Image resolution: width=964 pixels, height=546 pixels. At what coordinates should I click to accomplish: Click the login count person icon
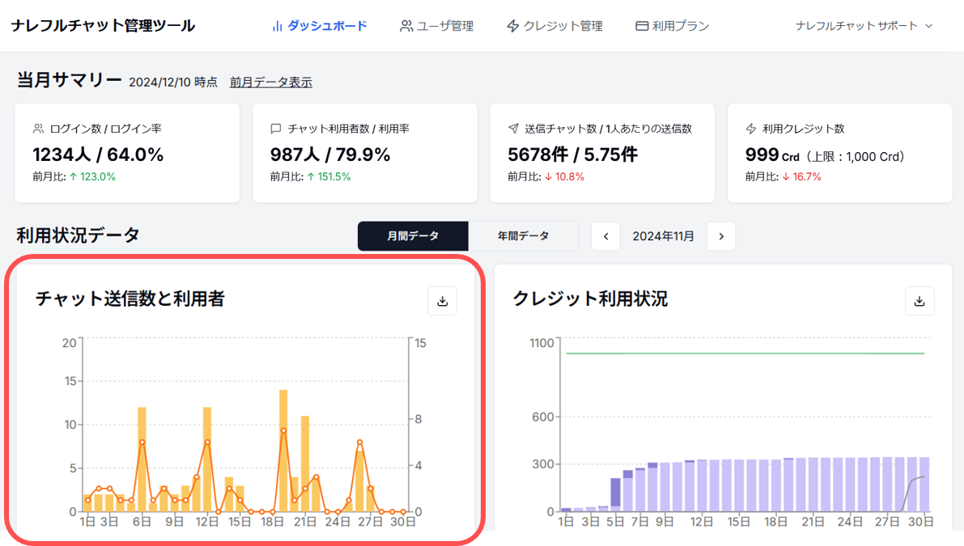click(x=38, y=129)
